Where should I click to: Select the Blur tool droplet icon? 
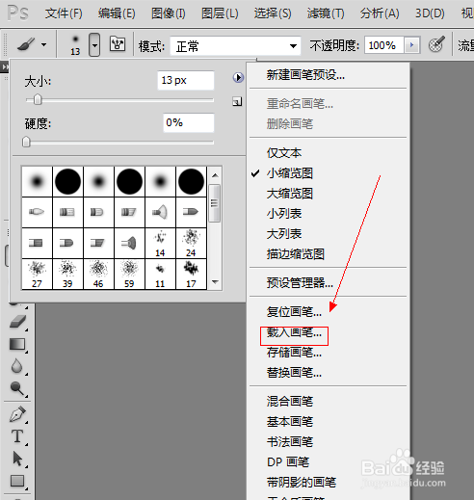[x=16, y=366]
